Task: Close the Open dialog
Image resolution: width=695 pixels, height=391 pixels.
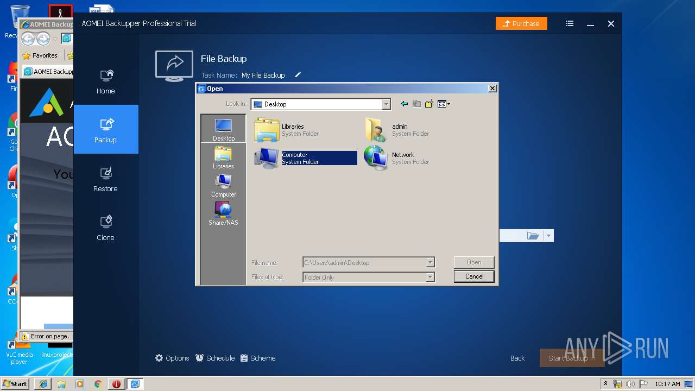Action: click(x=492, y=89)
